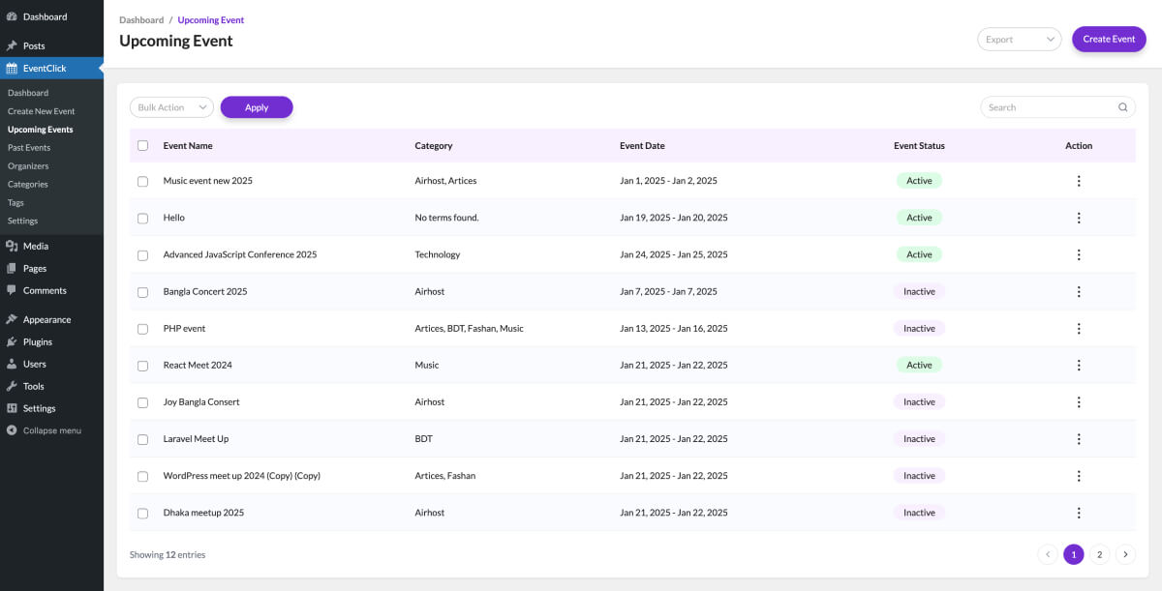This screenshot has height=591, width=1162.
Task: Click the Apply button
Action: 257,107
